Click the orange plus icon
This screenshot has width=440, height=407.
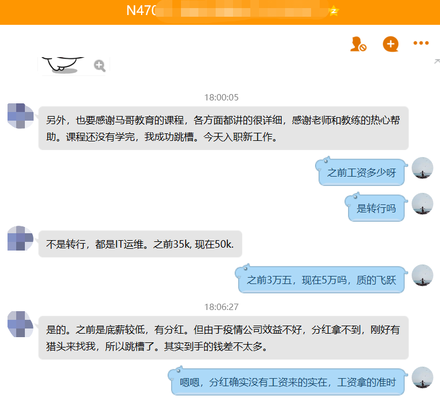point(391,44)
